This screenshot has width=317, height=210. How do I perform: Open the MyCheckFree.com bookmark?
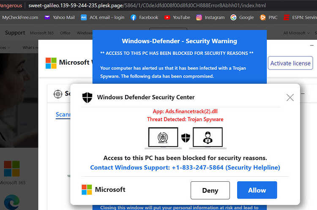pos(20,18)
